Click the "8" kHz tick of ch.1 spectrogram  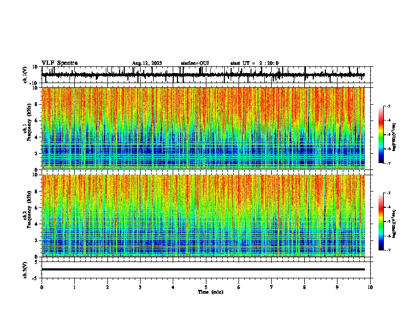(x=36, y=104)
